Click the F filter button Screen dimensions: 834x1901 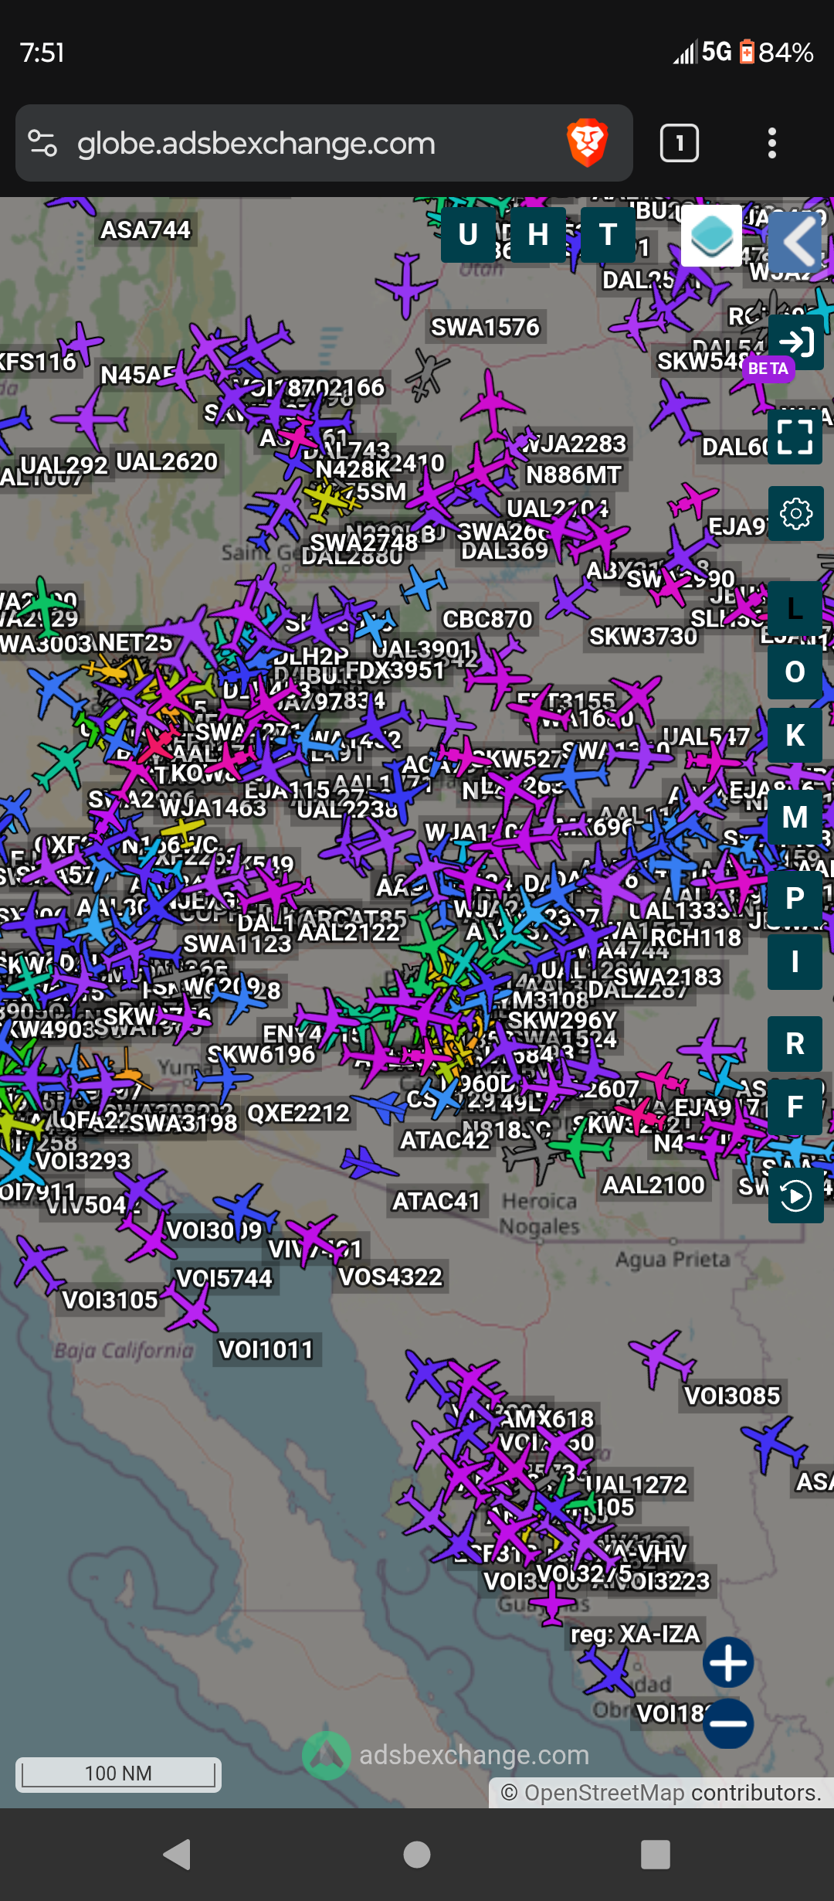(x=795, y=1107)
